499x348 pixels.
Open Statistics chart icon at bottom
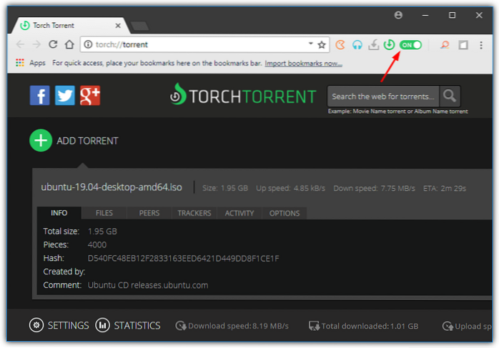pos(102,325)
